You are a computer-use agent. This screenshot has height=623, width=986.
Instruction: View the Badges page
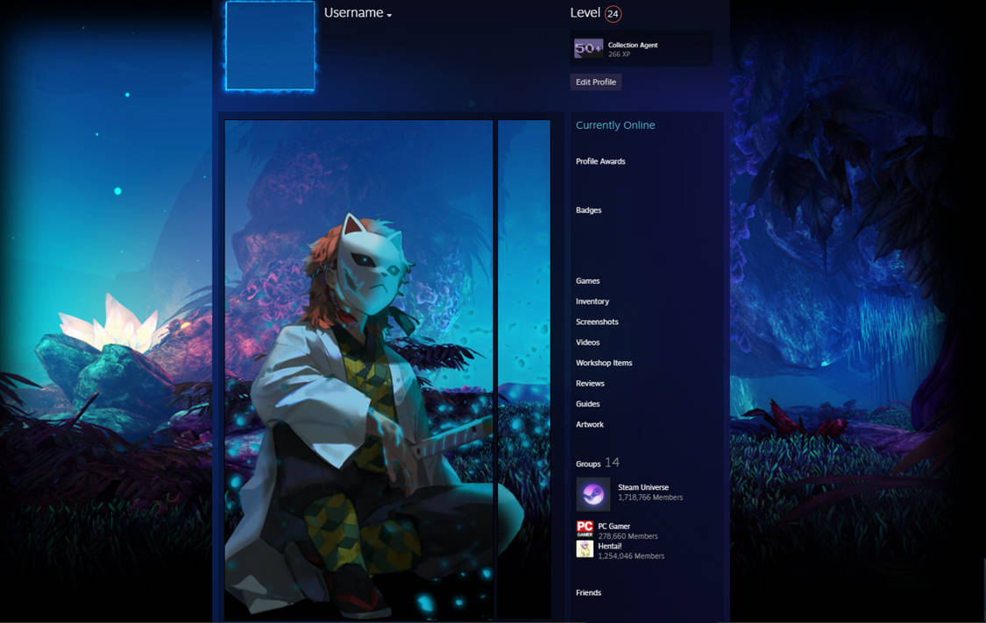[587, 210]
